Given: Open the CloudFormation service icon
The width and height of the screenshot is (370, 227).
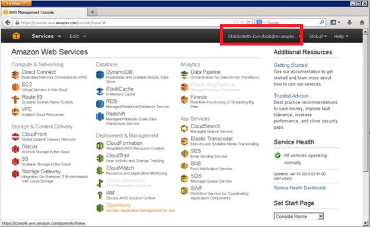Looking at the screenshot, I should tap(100, 146).
